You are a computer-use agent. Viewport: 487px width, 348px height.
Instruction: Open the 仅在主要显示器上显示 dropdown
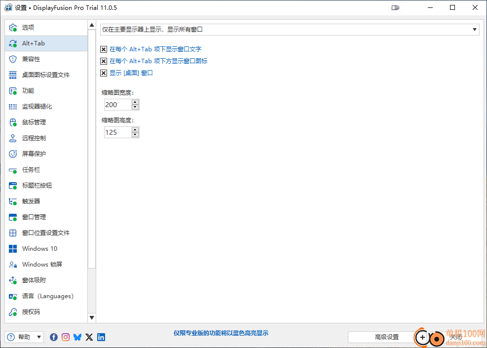pyautogui.click(x=290, y=30)
